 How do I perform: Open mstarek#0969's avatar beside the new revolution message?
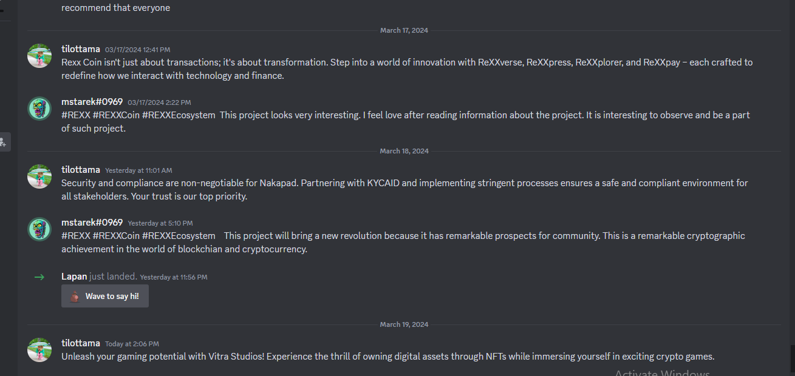39,229
